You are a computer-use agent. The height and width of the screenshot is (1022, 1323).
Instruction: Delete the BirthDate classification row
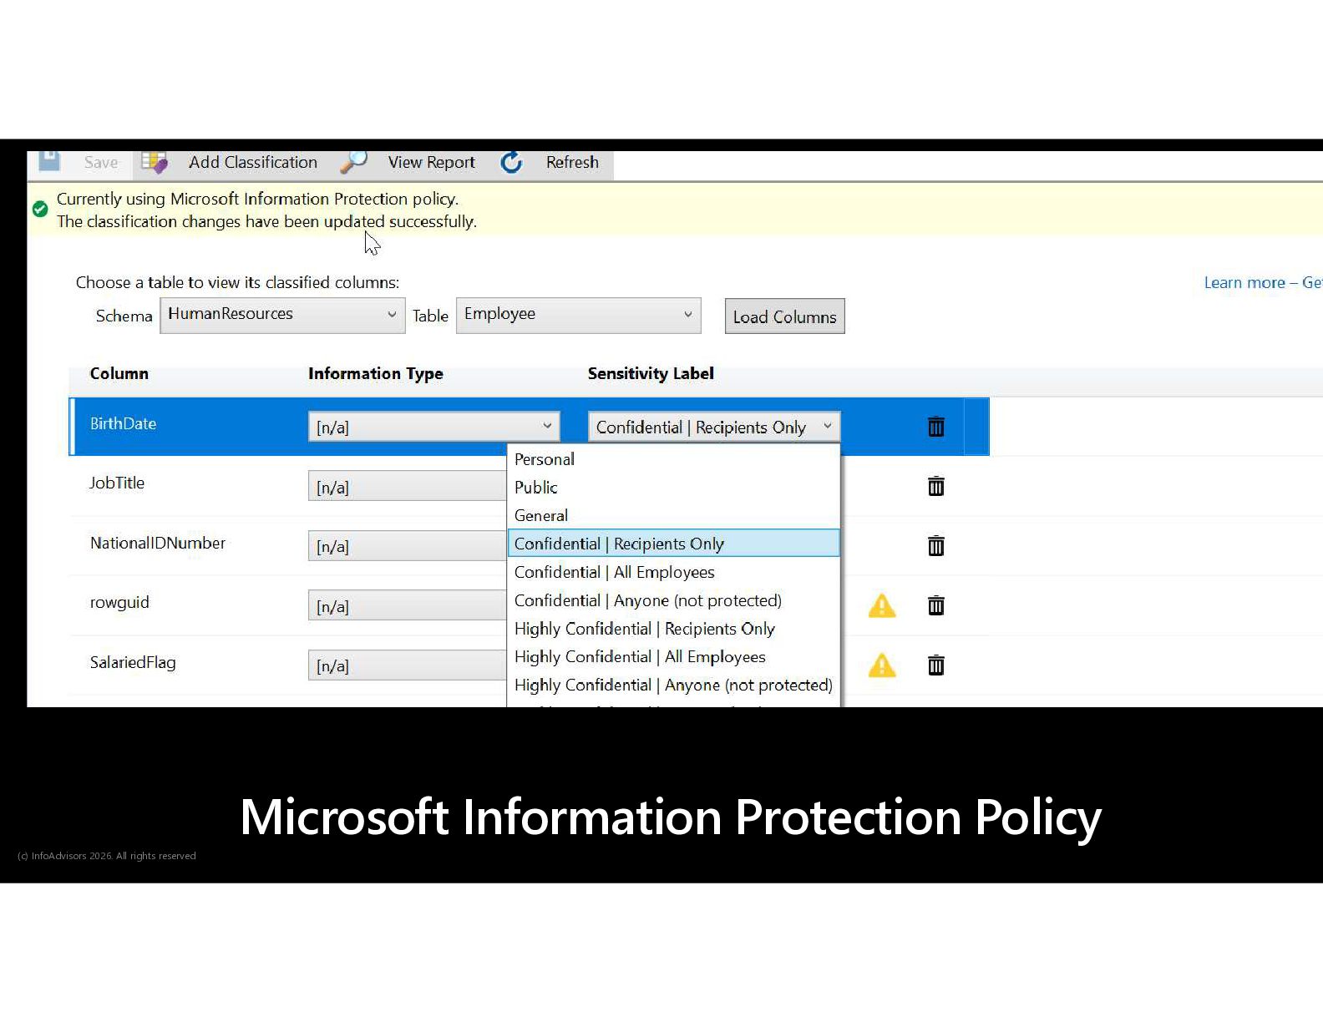point(935,427)
